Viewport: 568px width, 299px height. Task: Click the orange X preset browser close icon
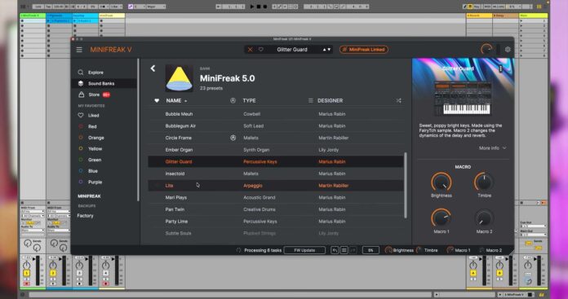tap(250, 50)
